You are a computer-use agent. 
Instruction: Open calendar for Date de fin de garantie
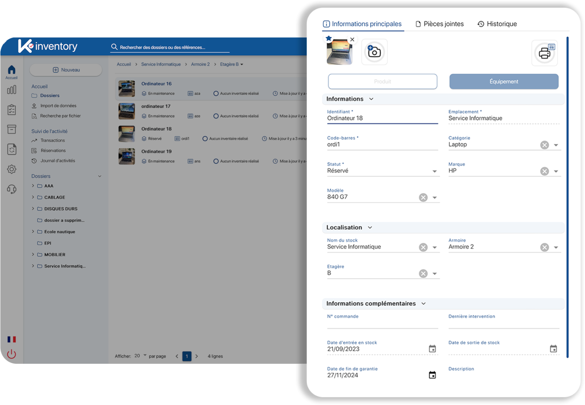[432, 375]
